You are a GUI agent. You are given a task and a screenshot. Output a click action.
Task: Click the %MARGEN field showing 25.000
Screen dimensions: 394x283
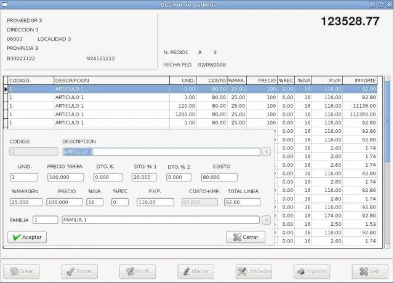pos(26,202)
